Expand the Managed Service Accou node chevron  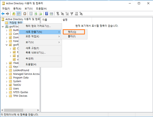point(7,74)
